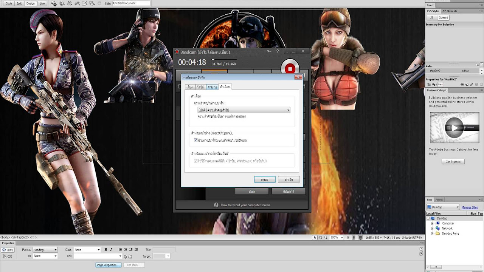Viewport: 484px width, 272px height.
Task: Select the Zoom magnifier tool in status bar
Action: click(x=326, y=238)
